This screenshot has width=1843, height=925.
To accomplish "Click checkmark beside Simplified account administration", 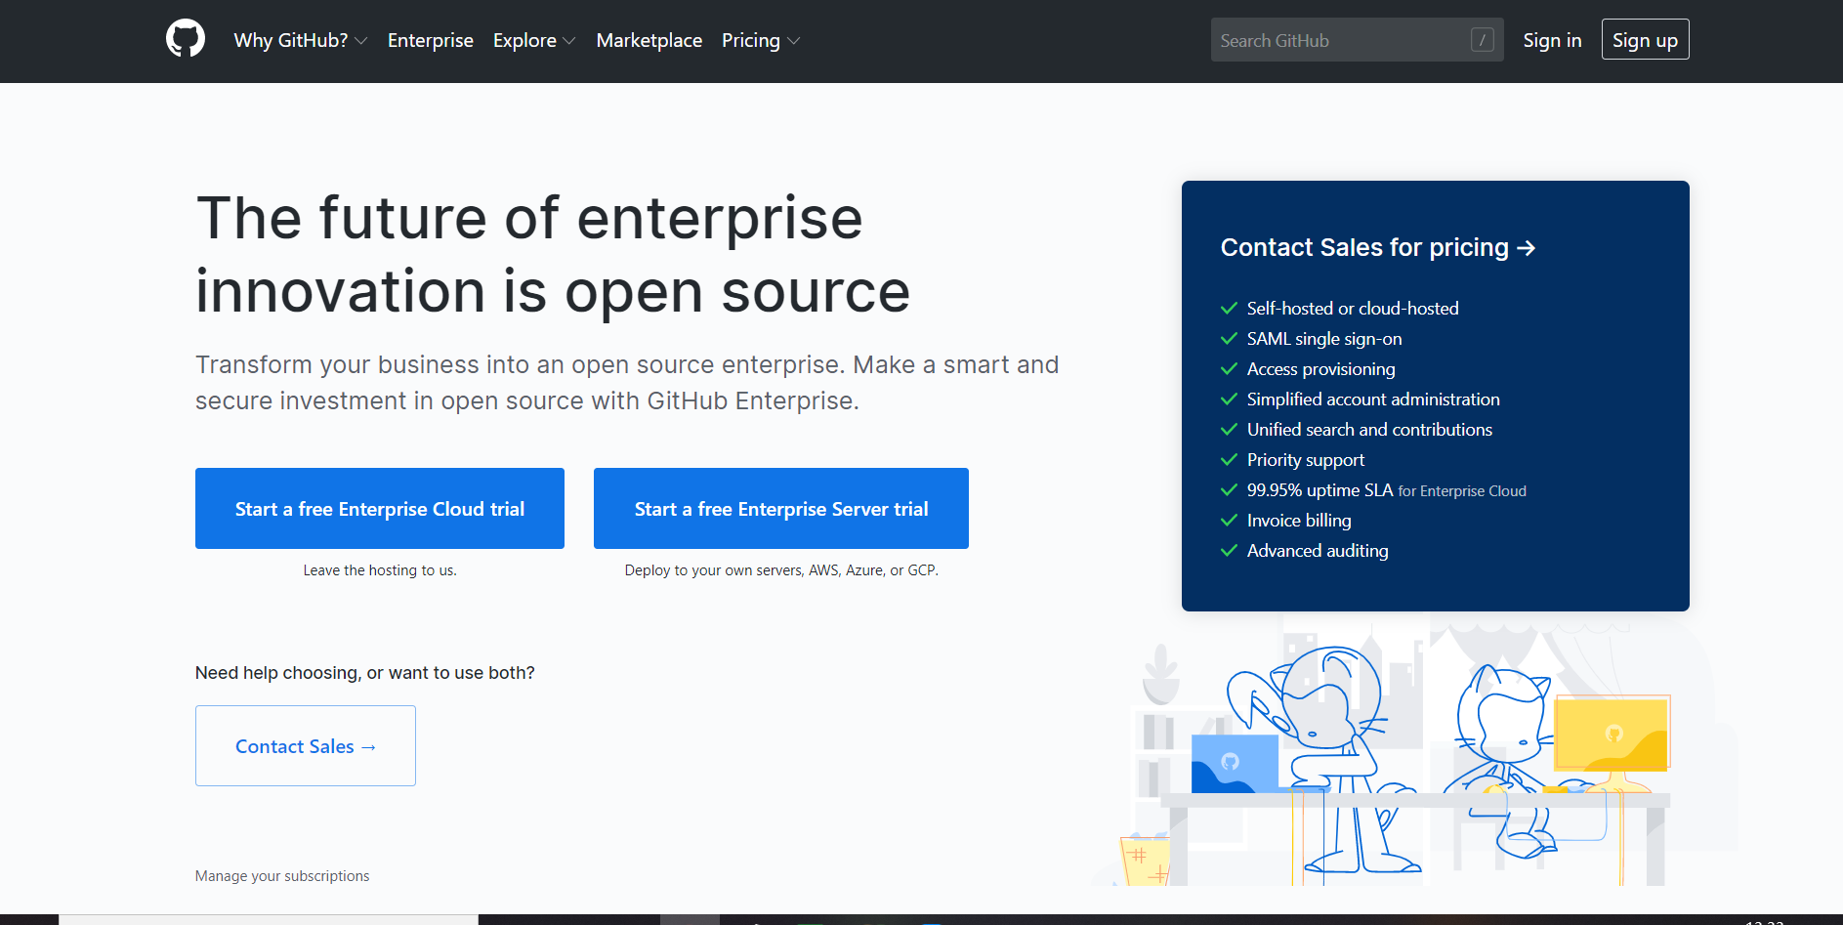I will click(1230, 399).
